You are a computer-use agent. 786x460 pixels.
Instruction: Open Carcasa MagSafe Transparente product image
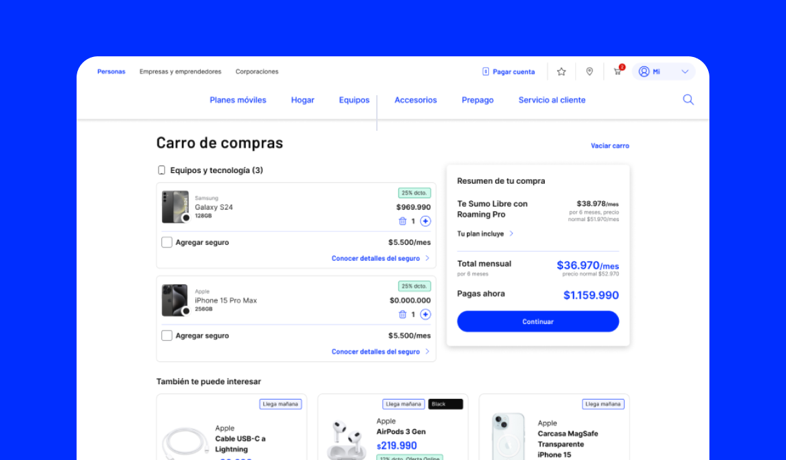point(509,437)
